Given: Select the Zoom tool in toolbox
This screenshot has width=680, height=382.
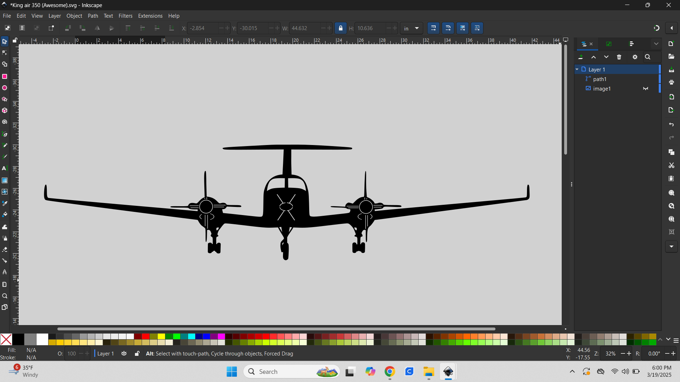Looking at the screenshot, I should [5, 296].
